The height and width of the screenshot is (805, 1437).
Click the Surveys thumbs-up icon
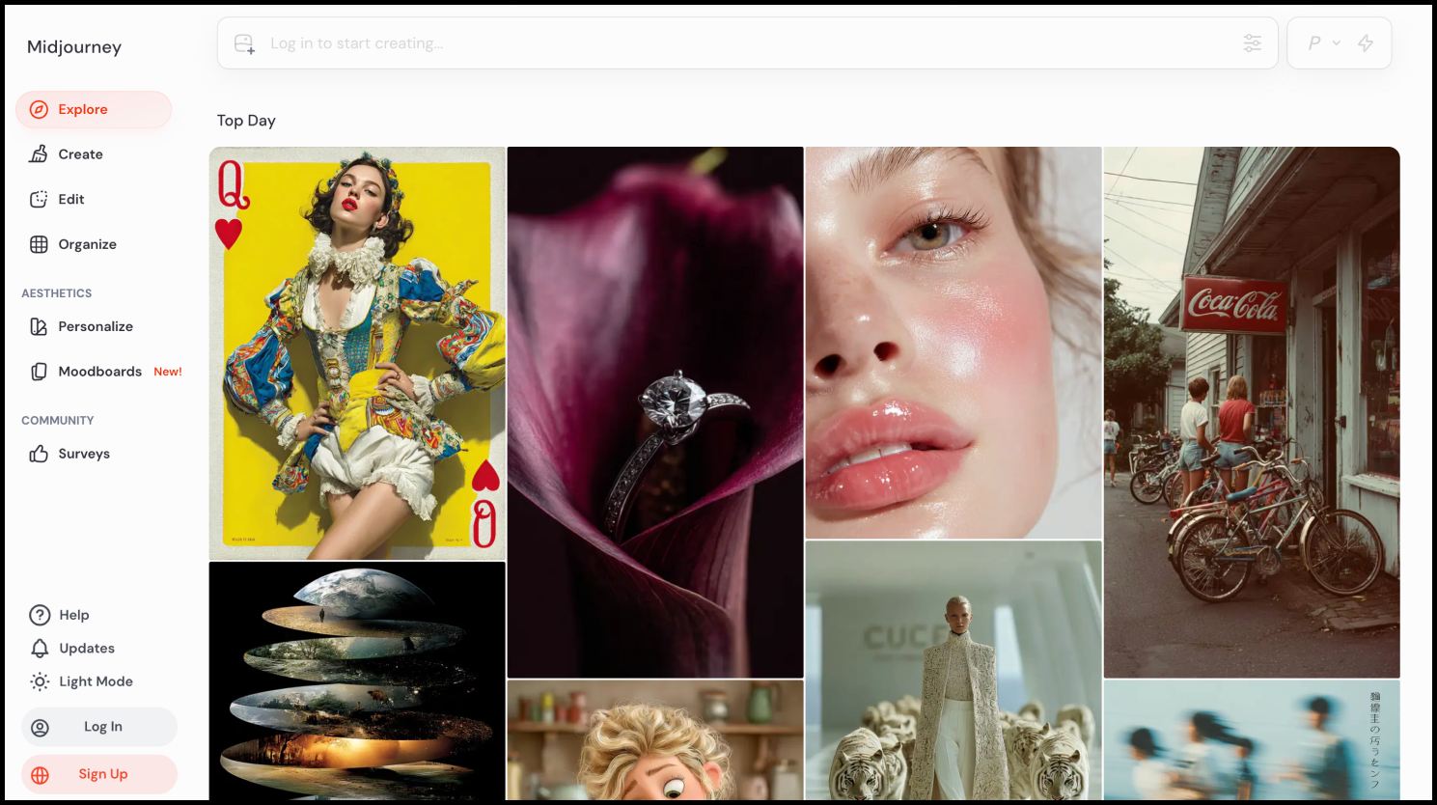39,454
